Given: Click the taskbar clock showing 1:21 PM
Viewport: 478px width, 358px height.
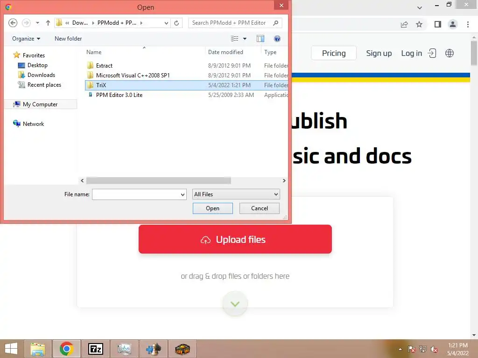Looking at the screenshot, I should pos(457,349).
